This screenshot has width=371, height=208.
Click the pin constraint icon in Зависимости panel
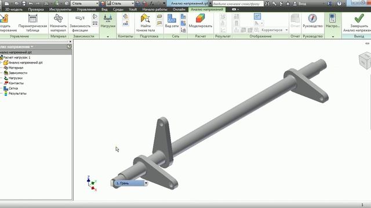[95, 17]
